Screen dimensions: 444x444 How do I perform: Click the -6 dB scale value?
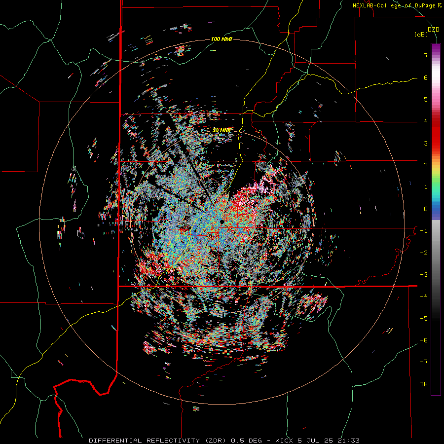424,340
